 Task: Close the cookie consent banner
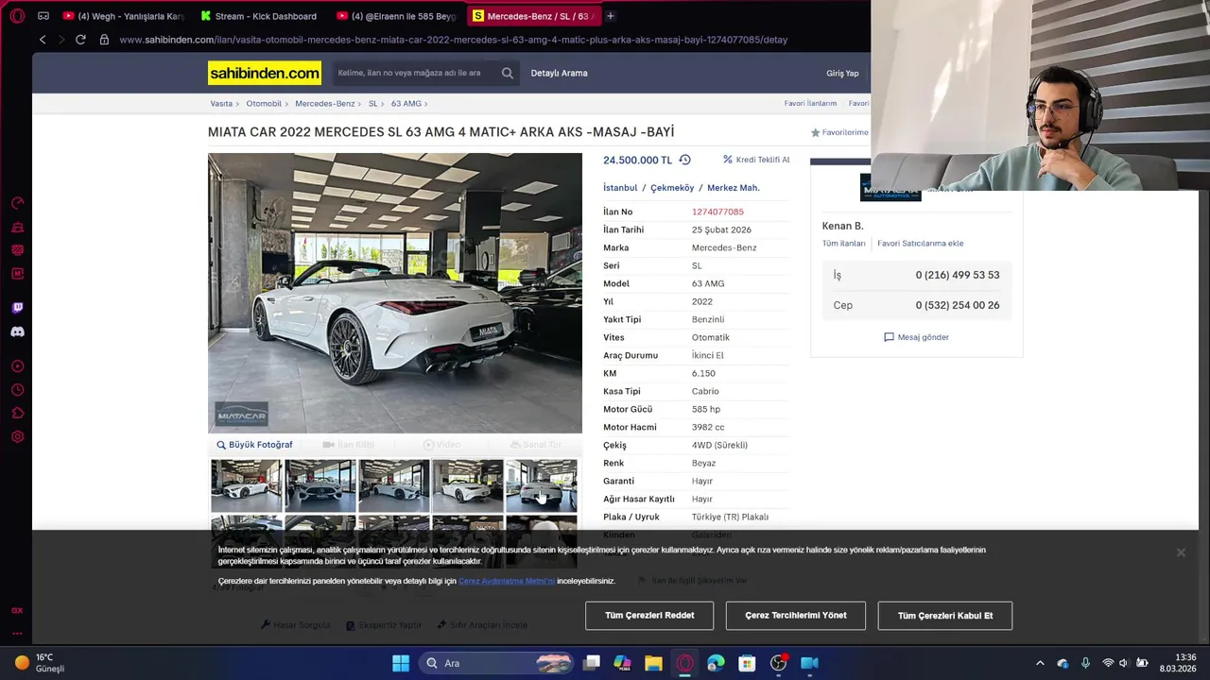pos(1181,552)
